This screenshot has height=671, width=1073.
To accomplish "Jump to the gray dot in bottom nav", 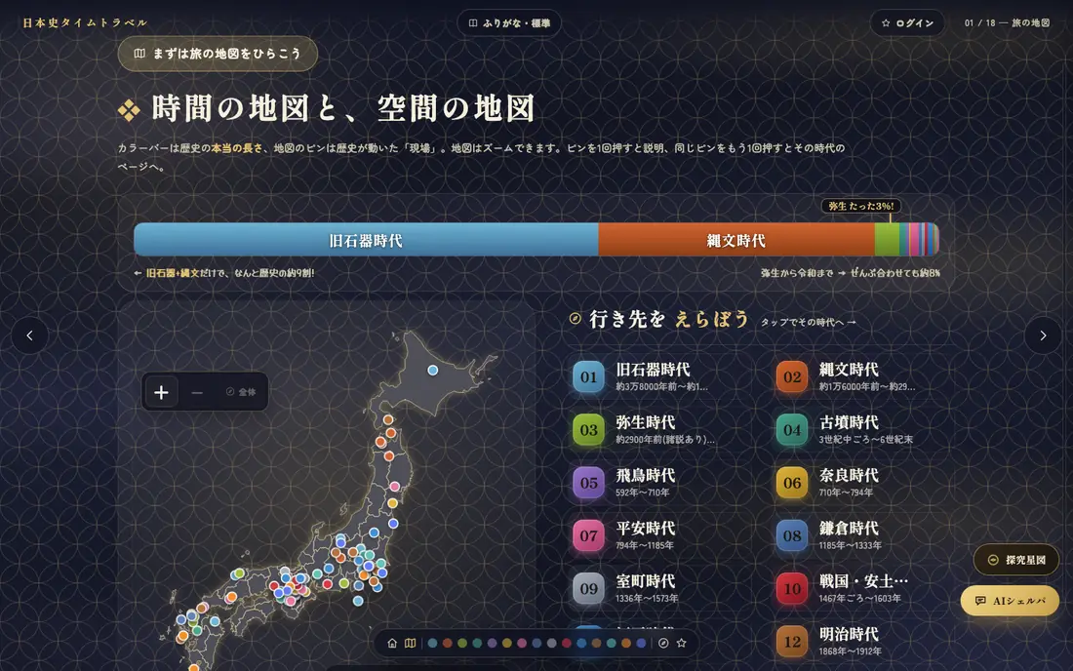I will pos(551,643).
